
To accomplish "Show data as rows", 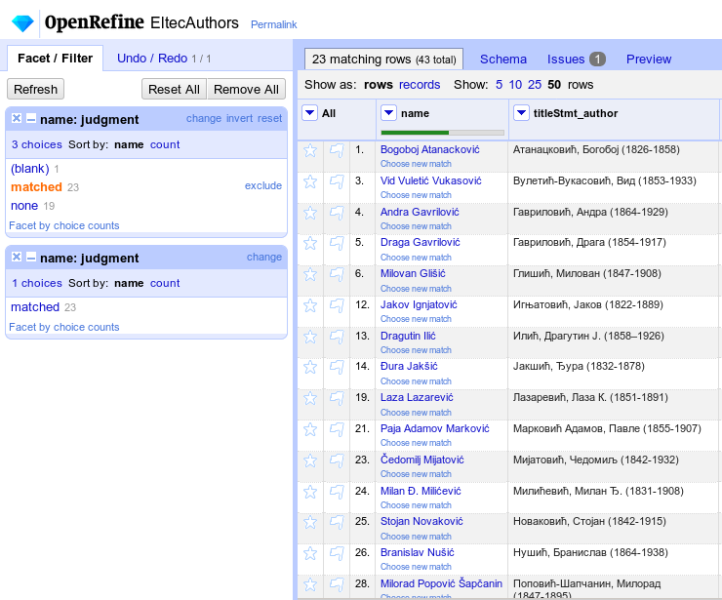I will point(378,85).
